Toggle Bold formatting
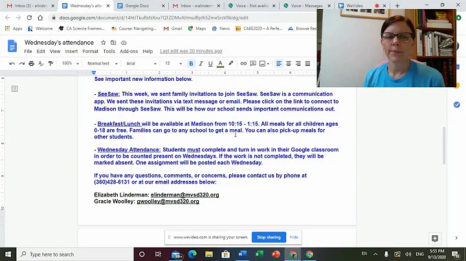The image size is (466, 261). point(191,63)
